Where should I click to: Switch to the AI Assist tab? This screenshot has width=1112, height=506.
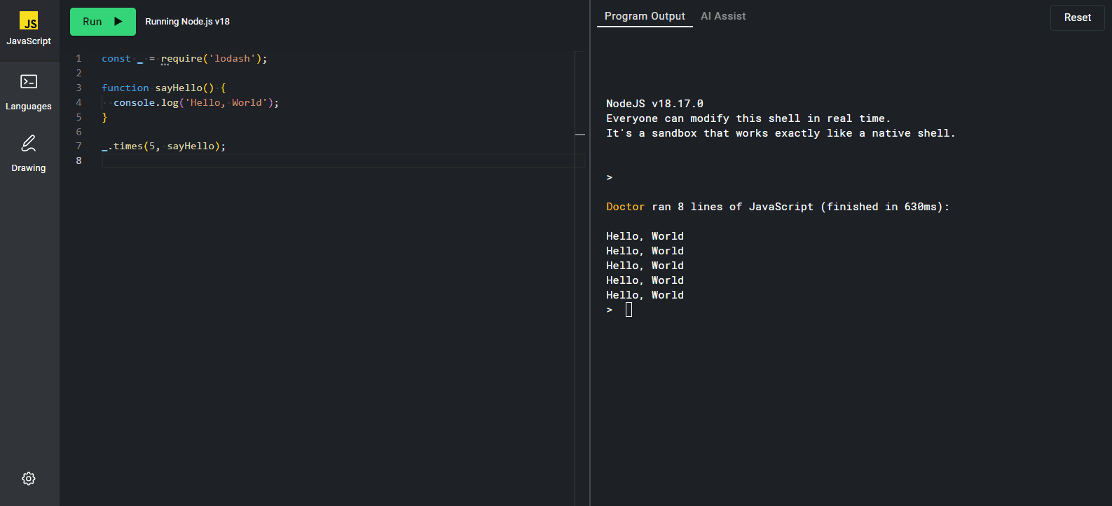point(723,16)
